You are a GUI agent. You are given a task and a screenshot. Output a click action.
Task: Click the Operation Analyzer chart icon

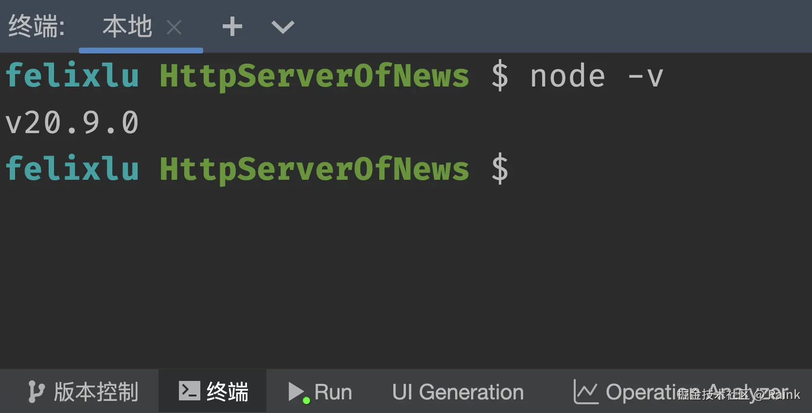(585, 392)
